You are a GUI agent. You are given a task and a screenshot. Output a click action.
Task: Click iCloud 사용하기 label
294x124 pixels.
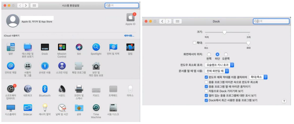point(12,36)
